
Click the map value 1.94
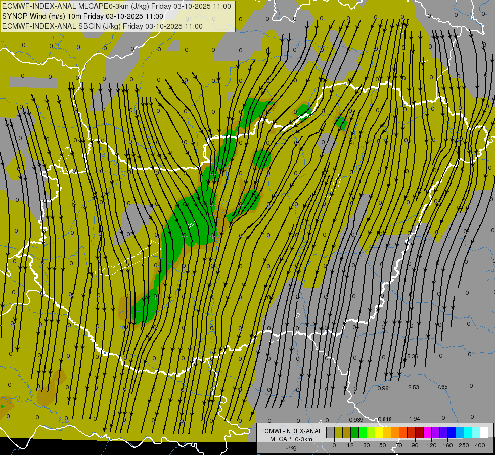[415, 419]
